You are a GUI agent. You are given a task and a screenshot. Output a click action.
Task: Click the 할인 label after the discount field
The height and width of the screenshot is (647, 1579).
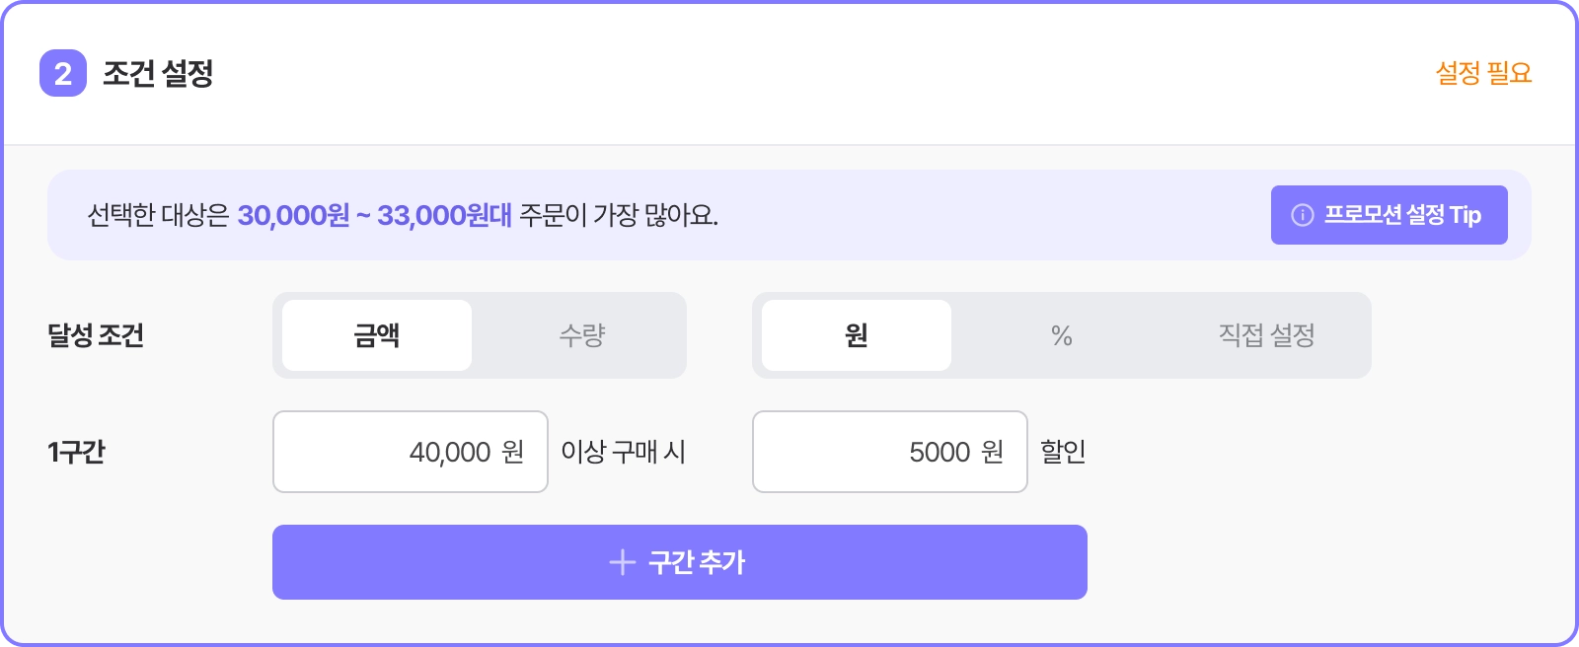[x=1063, y=452]
